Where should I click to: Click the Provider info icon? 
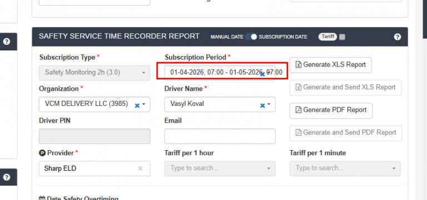click(42, 153)
